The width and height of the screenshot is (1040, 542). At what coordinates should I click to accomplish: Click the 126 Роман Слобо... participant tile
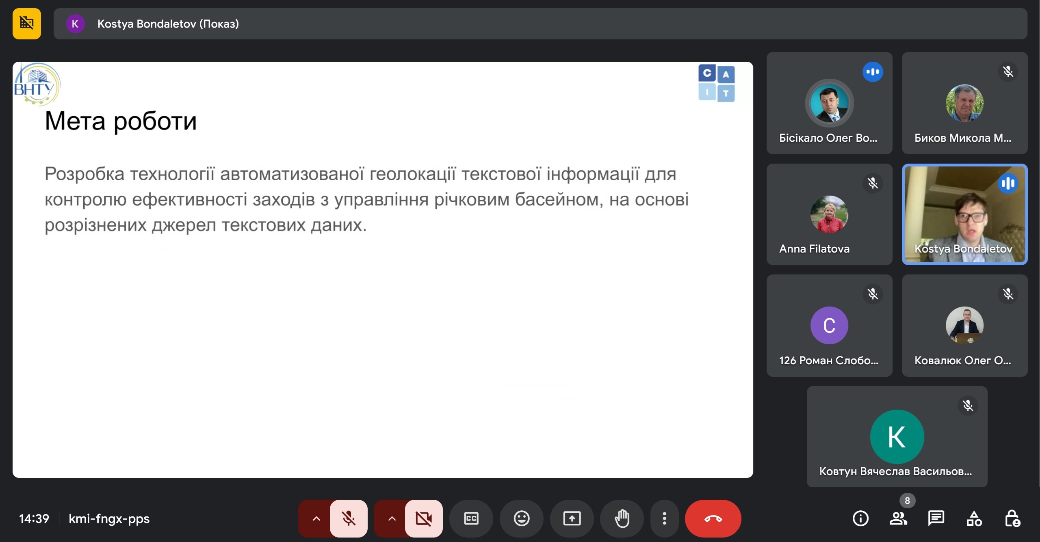pyautogui.click(x=829, y=326)
